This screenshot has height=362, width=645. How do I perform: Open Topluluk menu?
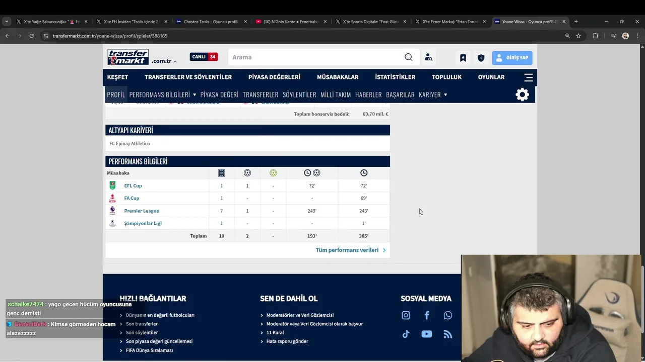tap(446, 77)
